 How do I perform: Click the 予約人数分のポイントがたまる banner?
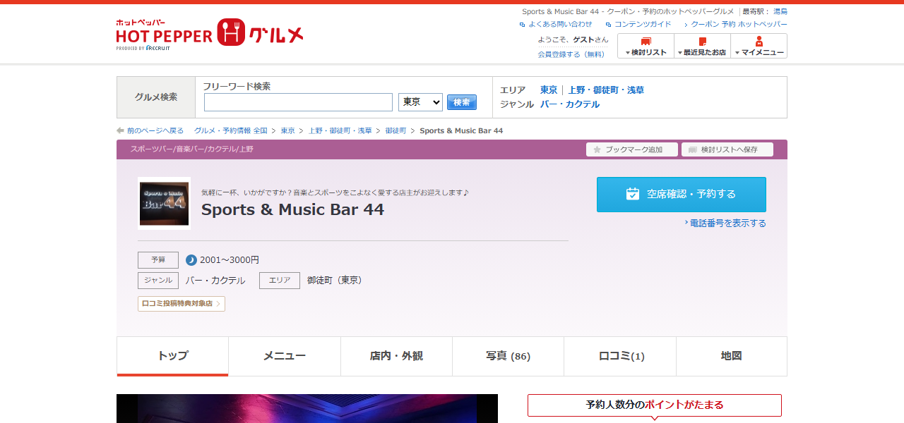tap(655, 405)
